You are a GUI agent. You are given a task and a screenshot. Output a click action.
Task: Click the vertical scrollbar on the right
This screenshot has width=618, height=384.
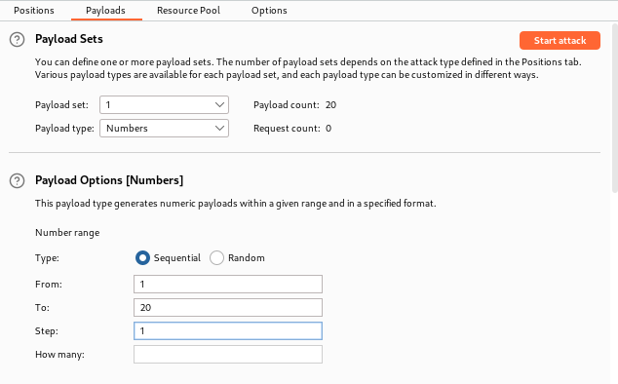pyautogui.click(x=615, y=108)
